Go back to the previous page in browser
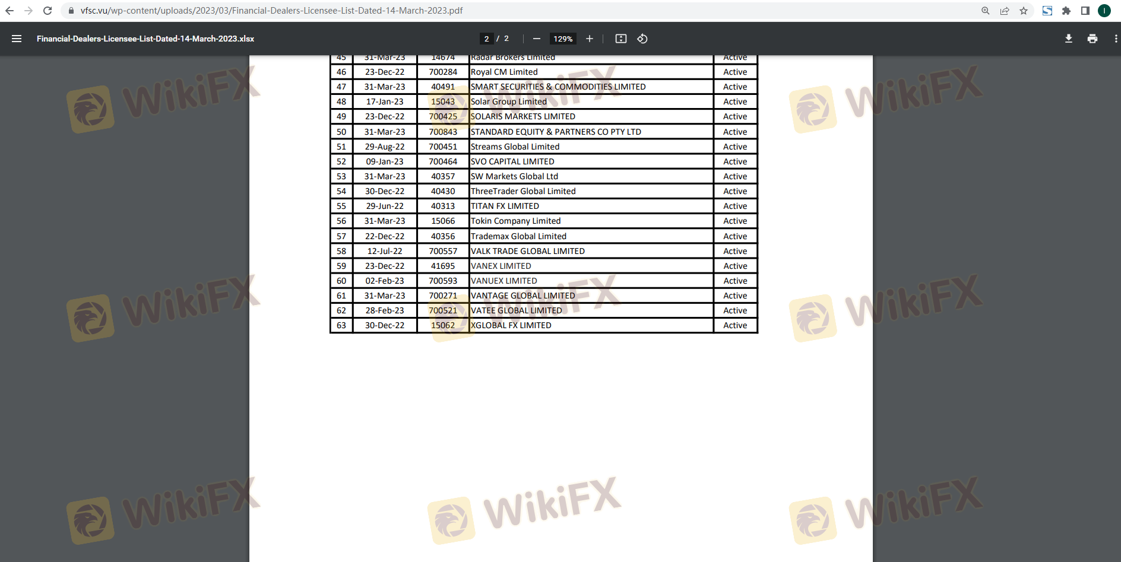 9,11
